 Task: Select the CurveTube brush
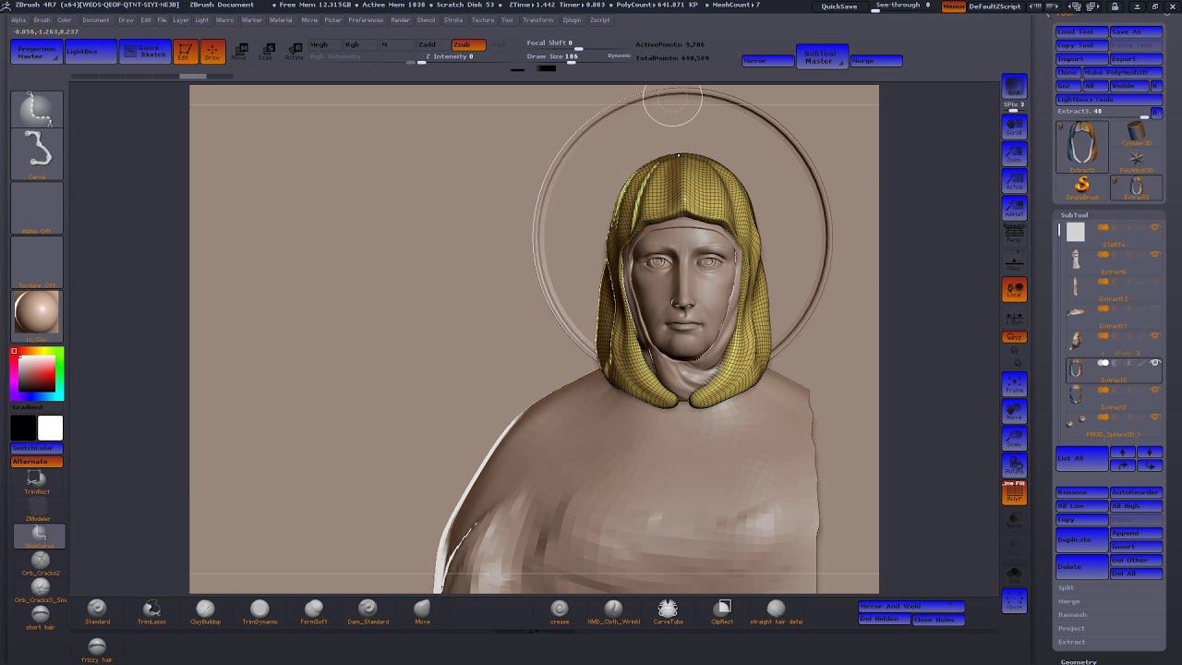click(668, 609)
